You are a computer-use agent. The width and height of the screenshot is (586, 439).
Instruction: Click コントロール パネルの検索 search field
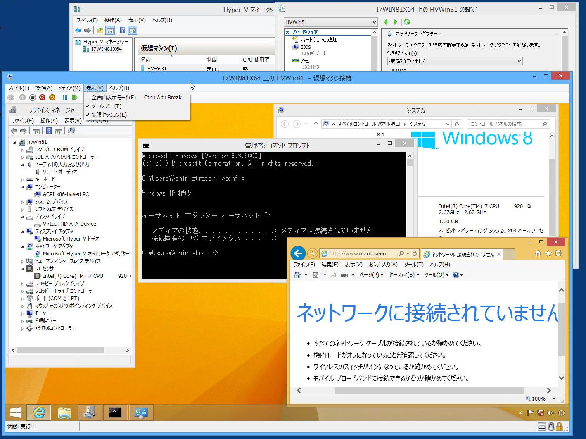509,124
